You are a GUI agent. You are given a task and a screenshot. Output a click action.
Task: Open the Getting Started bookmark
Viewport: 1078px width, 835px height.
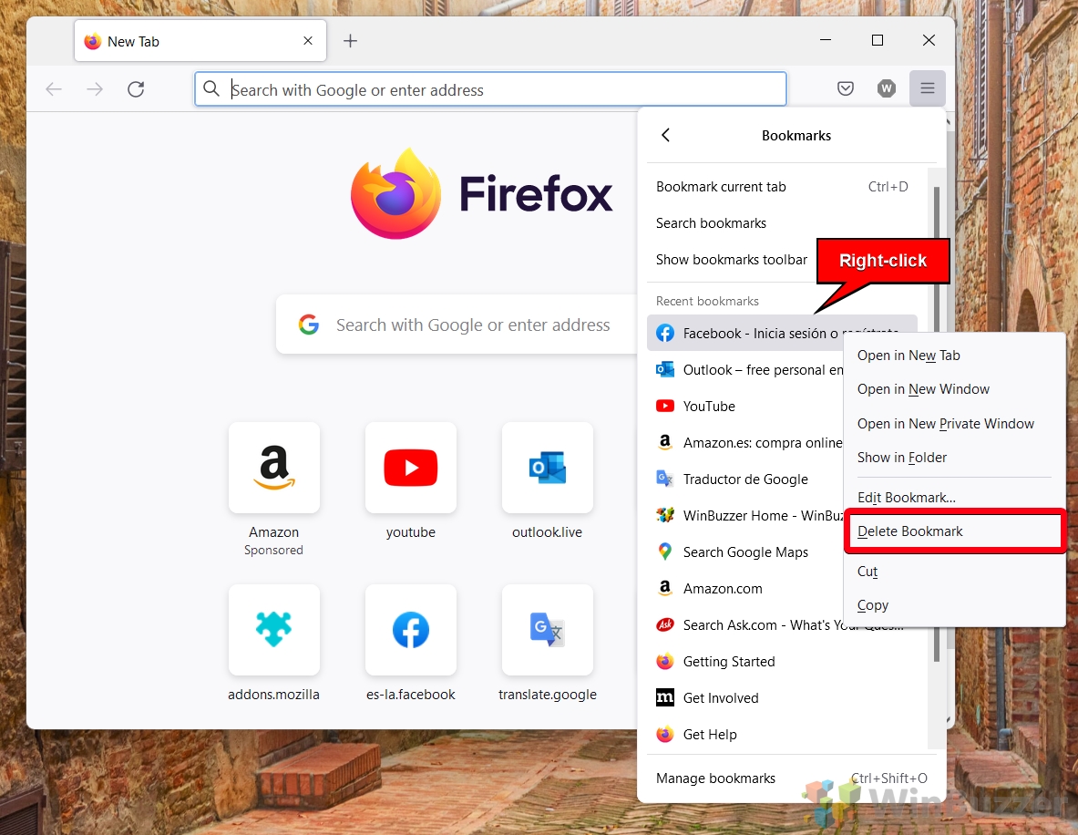(782, 661)
